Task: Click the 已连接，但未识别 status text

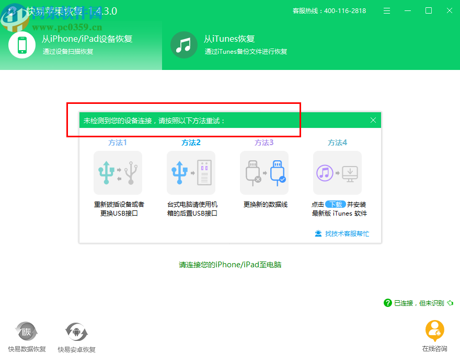Action: (419, 302)
